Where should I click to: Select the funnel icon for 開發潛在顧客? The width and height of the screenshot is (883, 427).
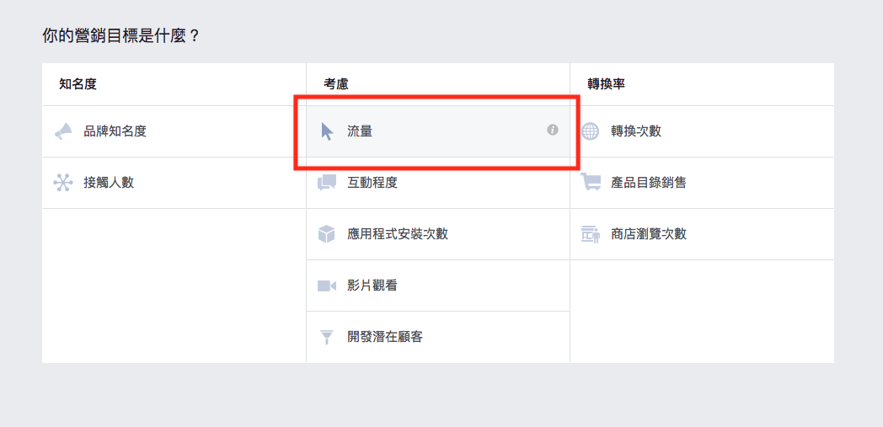point(327,338)
